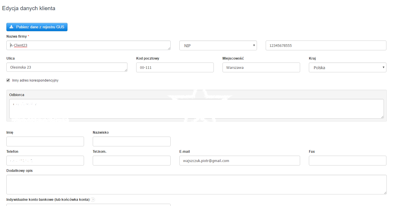Focus the Fax input field
This screenshot has width=394, height=206.
click(x=347, y=161)
